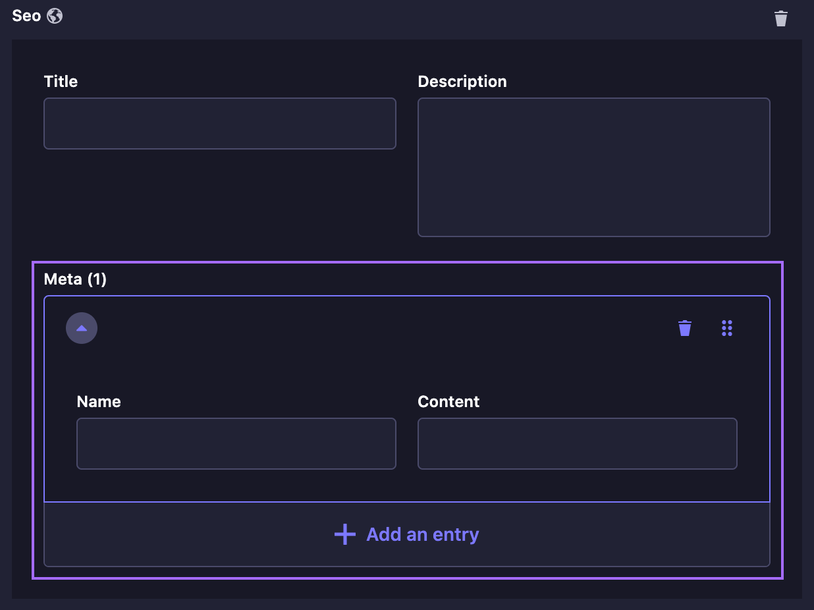Select the Name input field
Screen dimensions: 814x610
[x=236, y=443]
